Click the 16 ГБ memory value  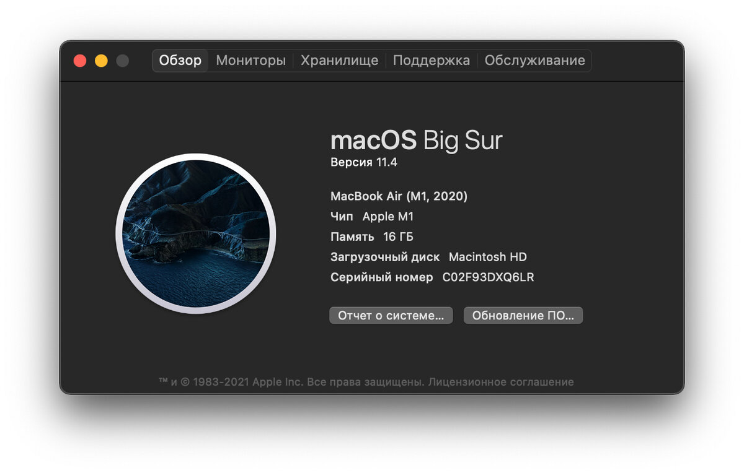[x=398, y=237]
